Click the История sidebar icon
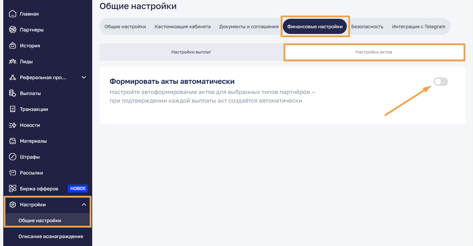 (13, 46)
